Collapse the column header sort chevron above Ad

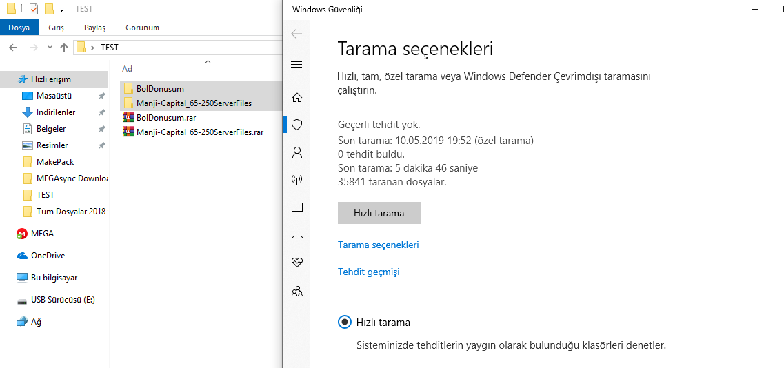(208, 62)
